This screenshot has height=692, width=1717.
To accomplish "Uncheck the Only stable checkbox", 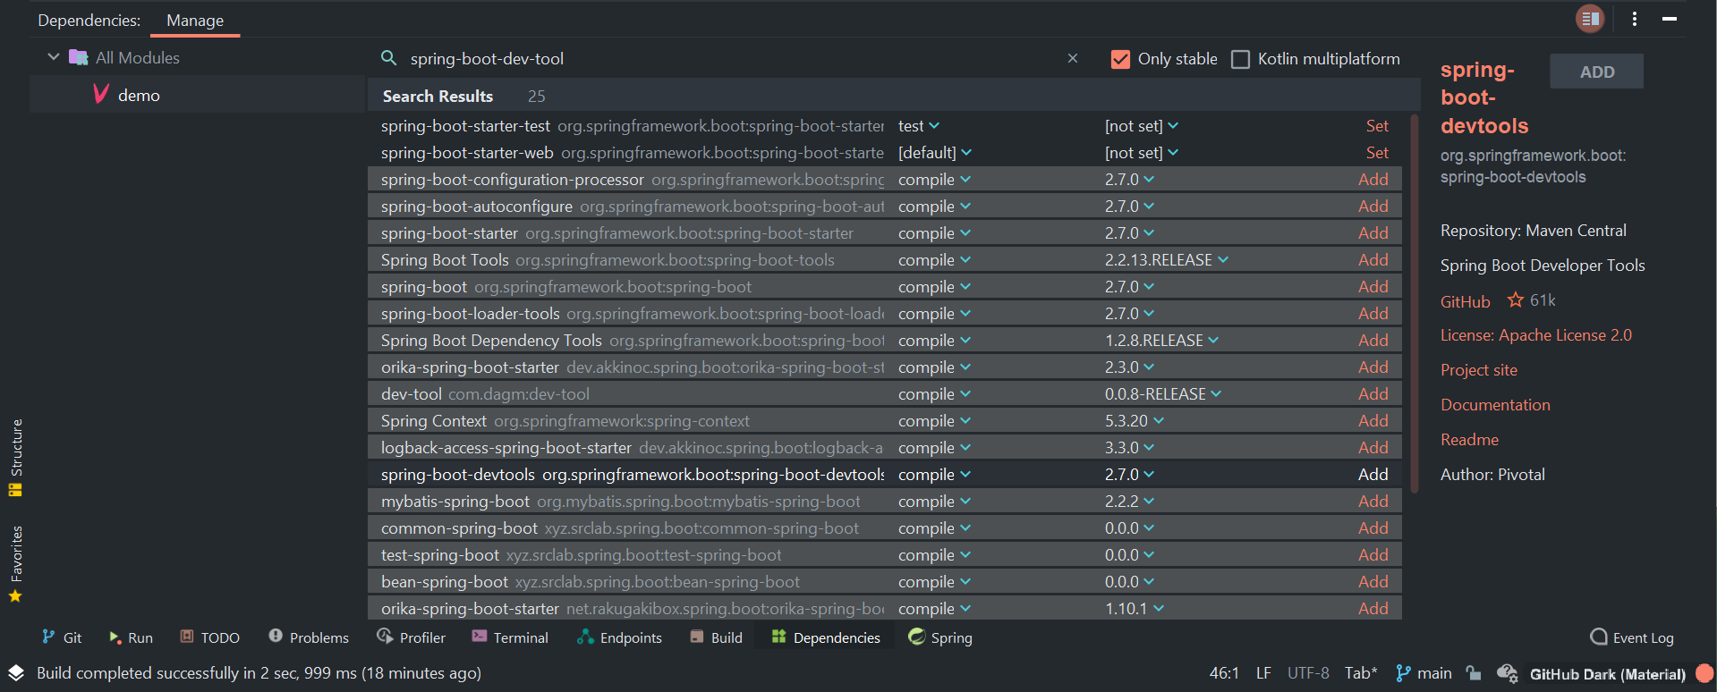I will pyautogui.click(x=1120, y=59).
